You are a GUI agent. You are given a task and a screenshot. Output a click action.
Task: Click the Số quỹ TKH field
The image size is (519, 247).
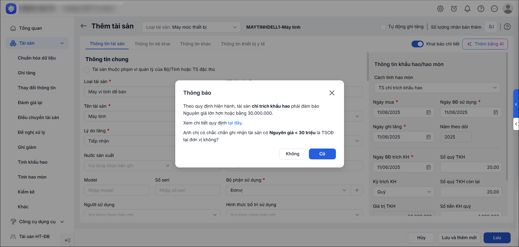tap(471, 167)
